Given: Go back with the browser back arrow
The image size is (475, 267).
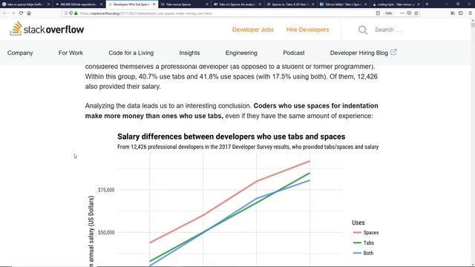Looking at the screenshot, I should (x=5, y=13).
